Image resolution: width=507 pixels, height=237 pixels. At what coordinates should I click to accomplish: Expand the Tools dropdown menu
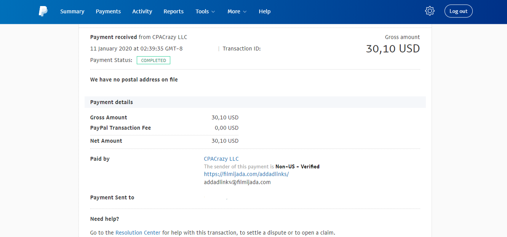click(x=205, y=11)
